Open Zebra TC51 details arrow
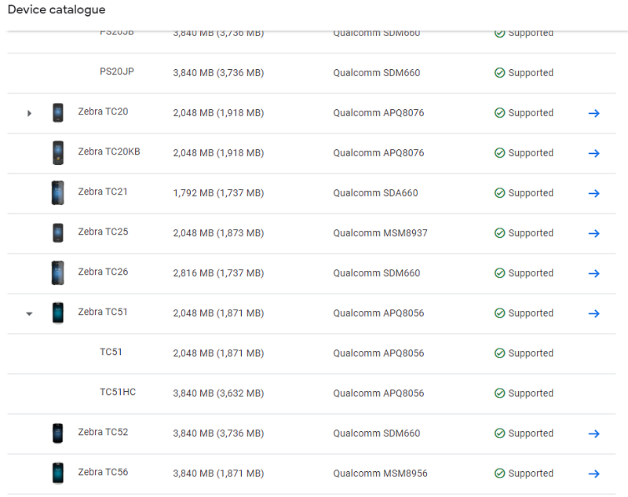628x497 pixels. [x=593, y=313]
